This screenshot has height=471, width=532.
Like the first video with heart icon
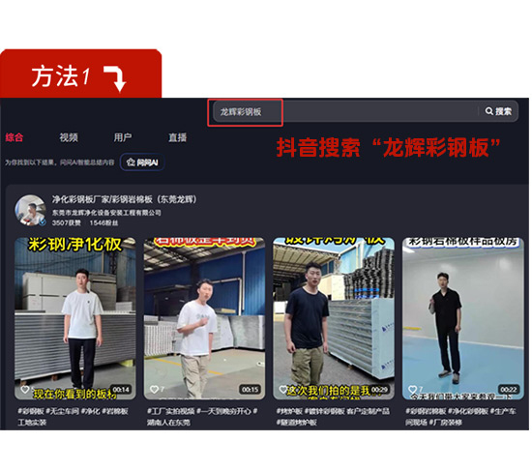tap(25, 389)
